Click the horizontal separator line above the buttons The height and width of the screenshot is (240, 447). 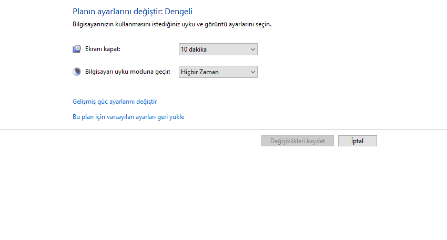pos(223,129)
